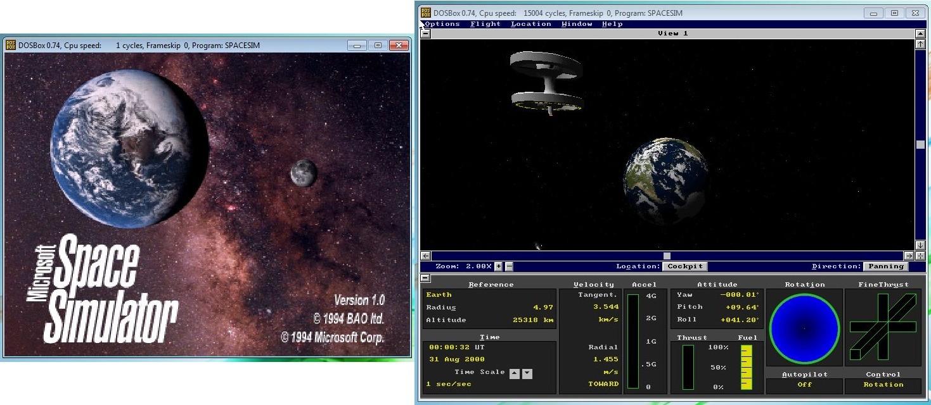The height and width of the screenshot is (405, 931).
Task: Click the 1 sec/sec time scale value
Action: (449, 384)
